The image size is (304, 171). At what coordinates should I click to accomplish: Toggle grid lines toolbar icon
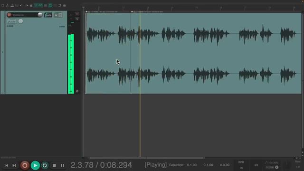click(x=55, y=5)
